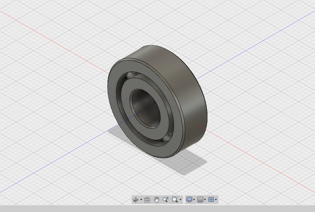Expand the Grid and Snaps dropdown arrow
Screen dimensions: 315x212
point(205,199)
